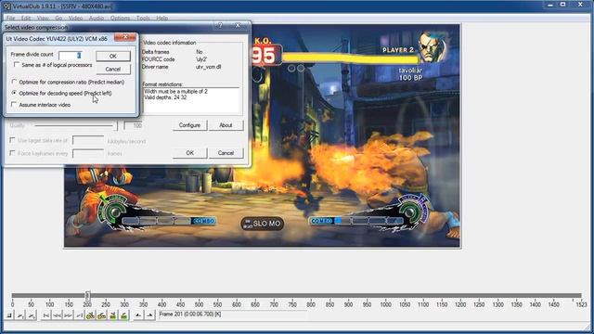Seek to the previous scene change

[x=112, y=315]
